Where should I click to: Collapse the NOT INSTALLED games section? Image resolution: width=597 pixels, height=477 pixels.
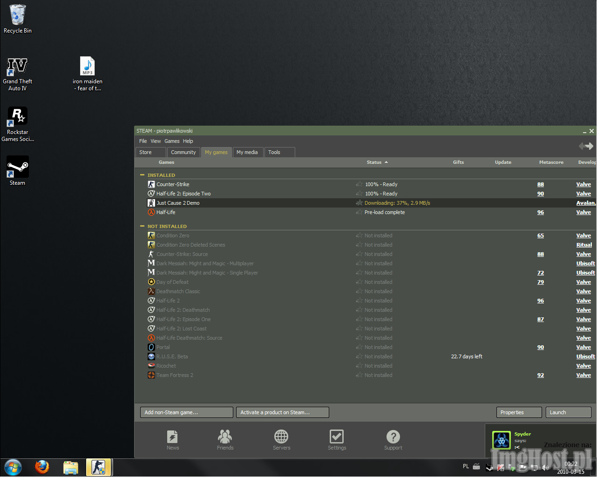pos(142,226)
